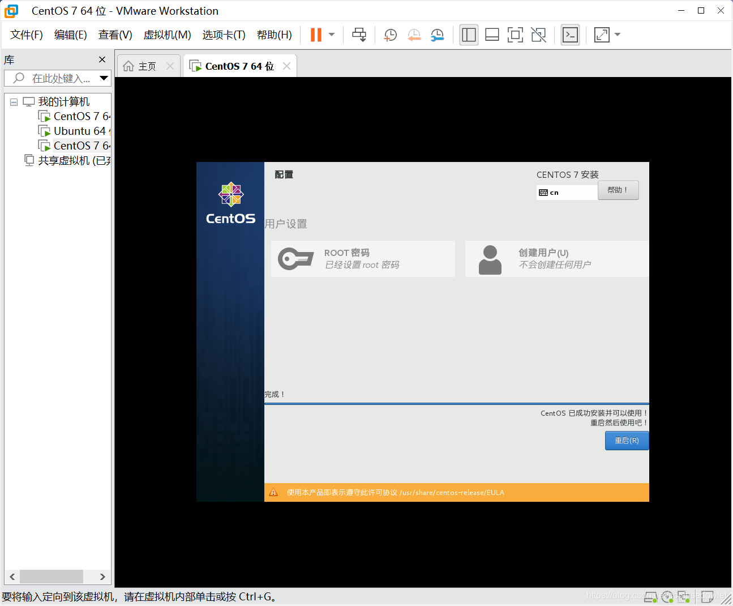Click the installation progress bar
The width and height of the screenshot is (733, 606).
pyautogui.click(x=457, y=404)
